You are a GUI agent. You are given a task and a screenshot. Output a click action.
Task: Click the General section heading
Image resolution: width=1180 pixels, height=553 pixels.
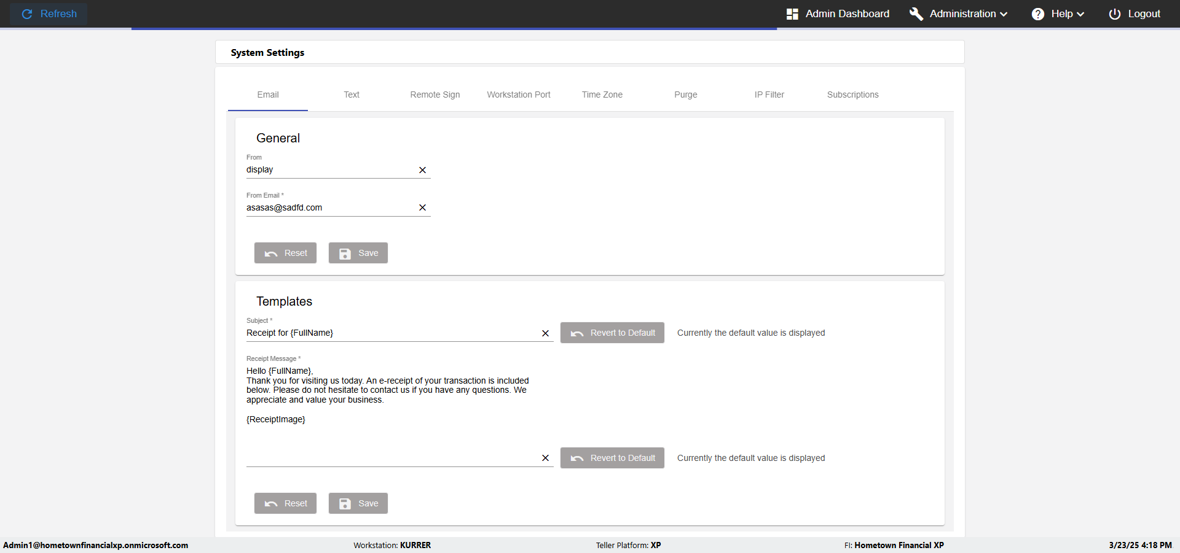click(x=278, y=138)
